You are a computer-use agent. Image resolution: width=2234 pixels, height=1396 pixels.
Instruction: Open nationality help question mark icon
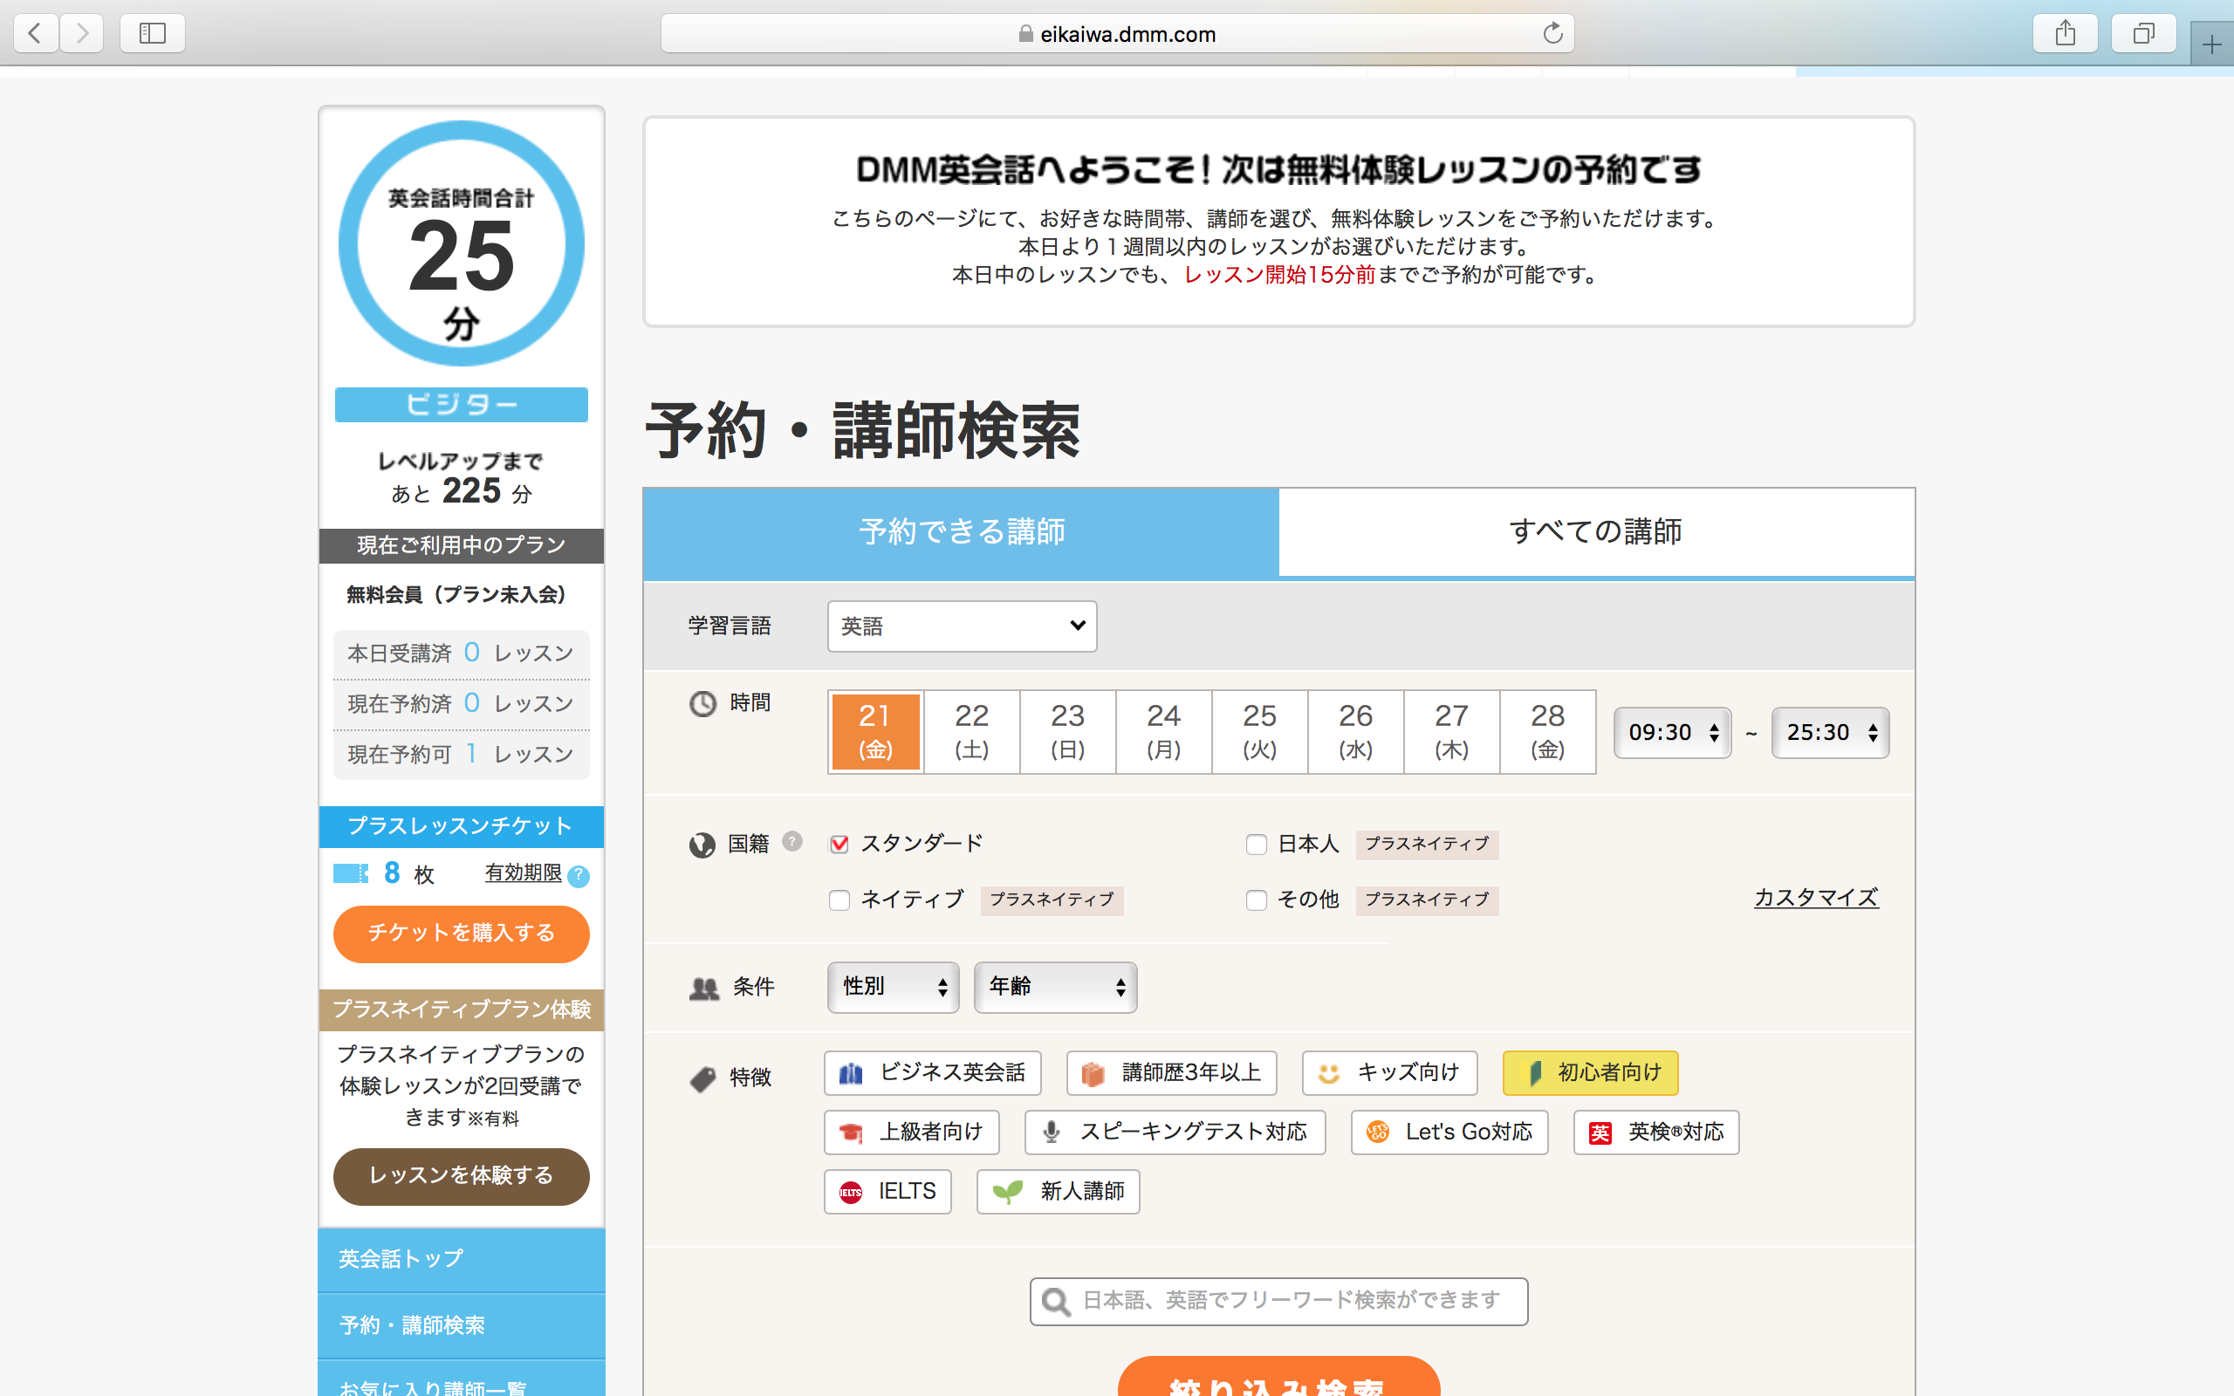(792, 841)
